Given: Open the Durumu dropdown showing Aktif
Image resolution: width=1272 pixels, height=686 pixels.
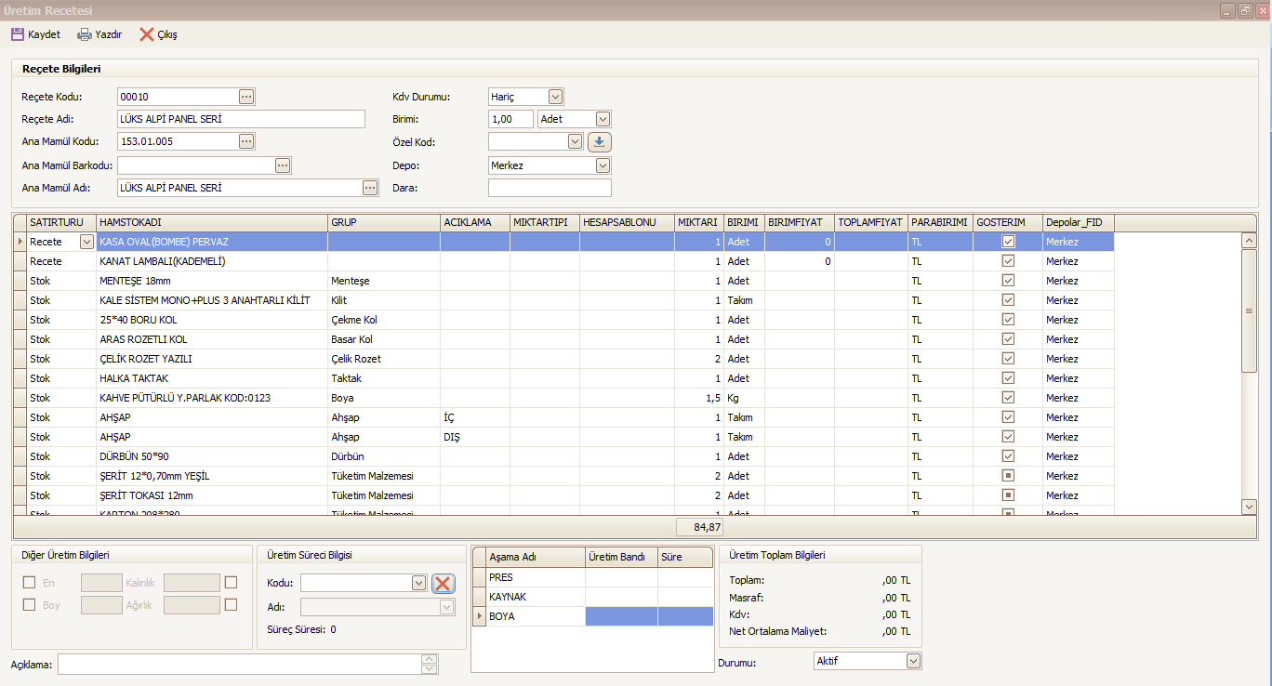Looking at the screenshot, I should [x=913, y=661].
